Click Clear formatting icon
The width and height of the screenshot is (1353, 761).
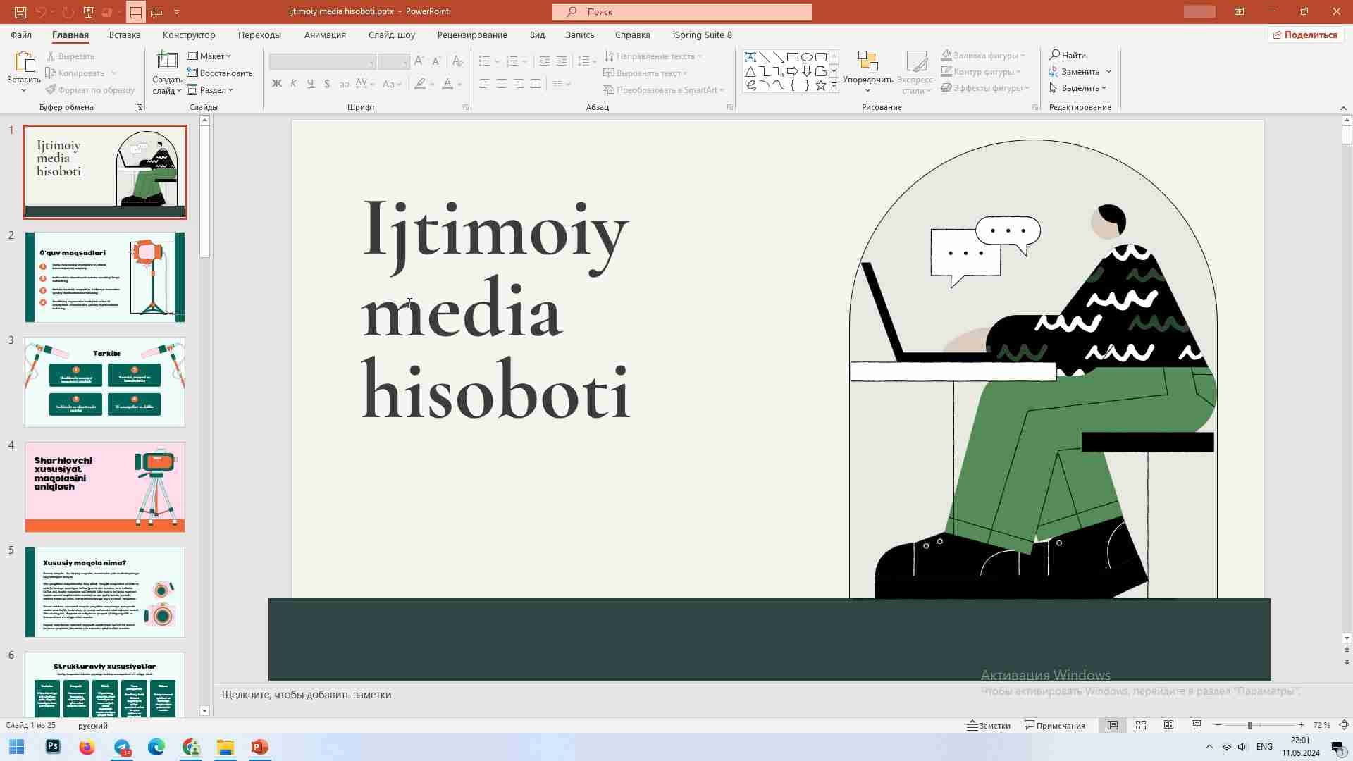pos(457,61)
